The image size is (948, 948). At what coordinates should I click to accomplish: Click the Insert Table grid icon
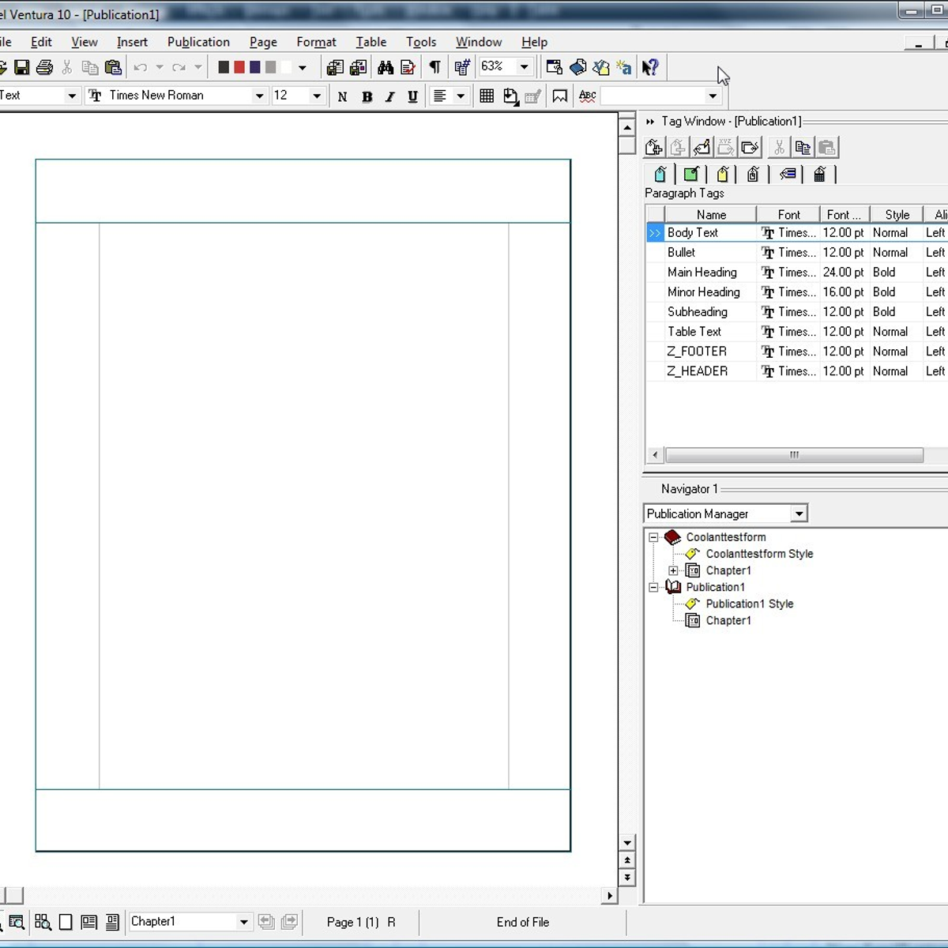487,96
